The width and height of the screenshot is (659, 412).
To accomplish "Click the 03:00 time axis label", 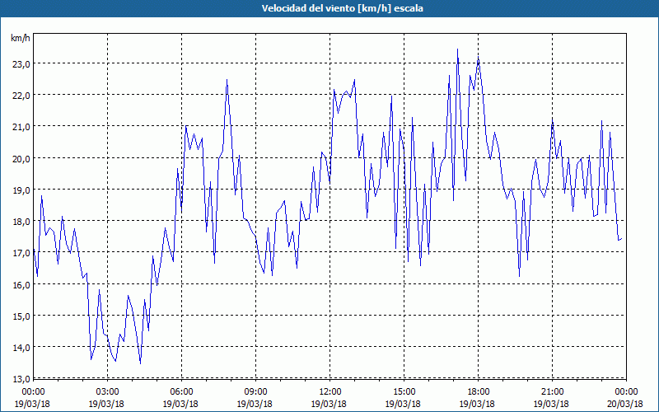I will [x=107, y=392].
